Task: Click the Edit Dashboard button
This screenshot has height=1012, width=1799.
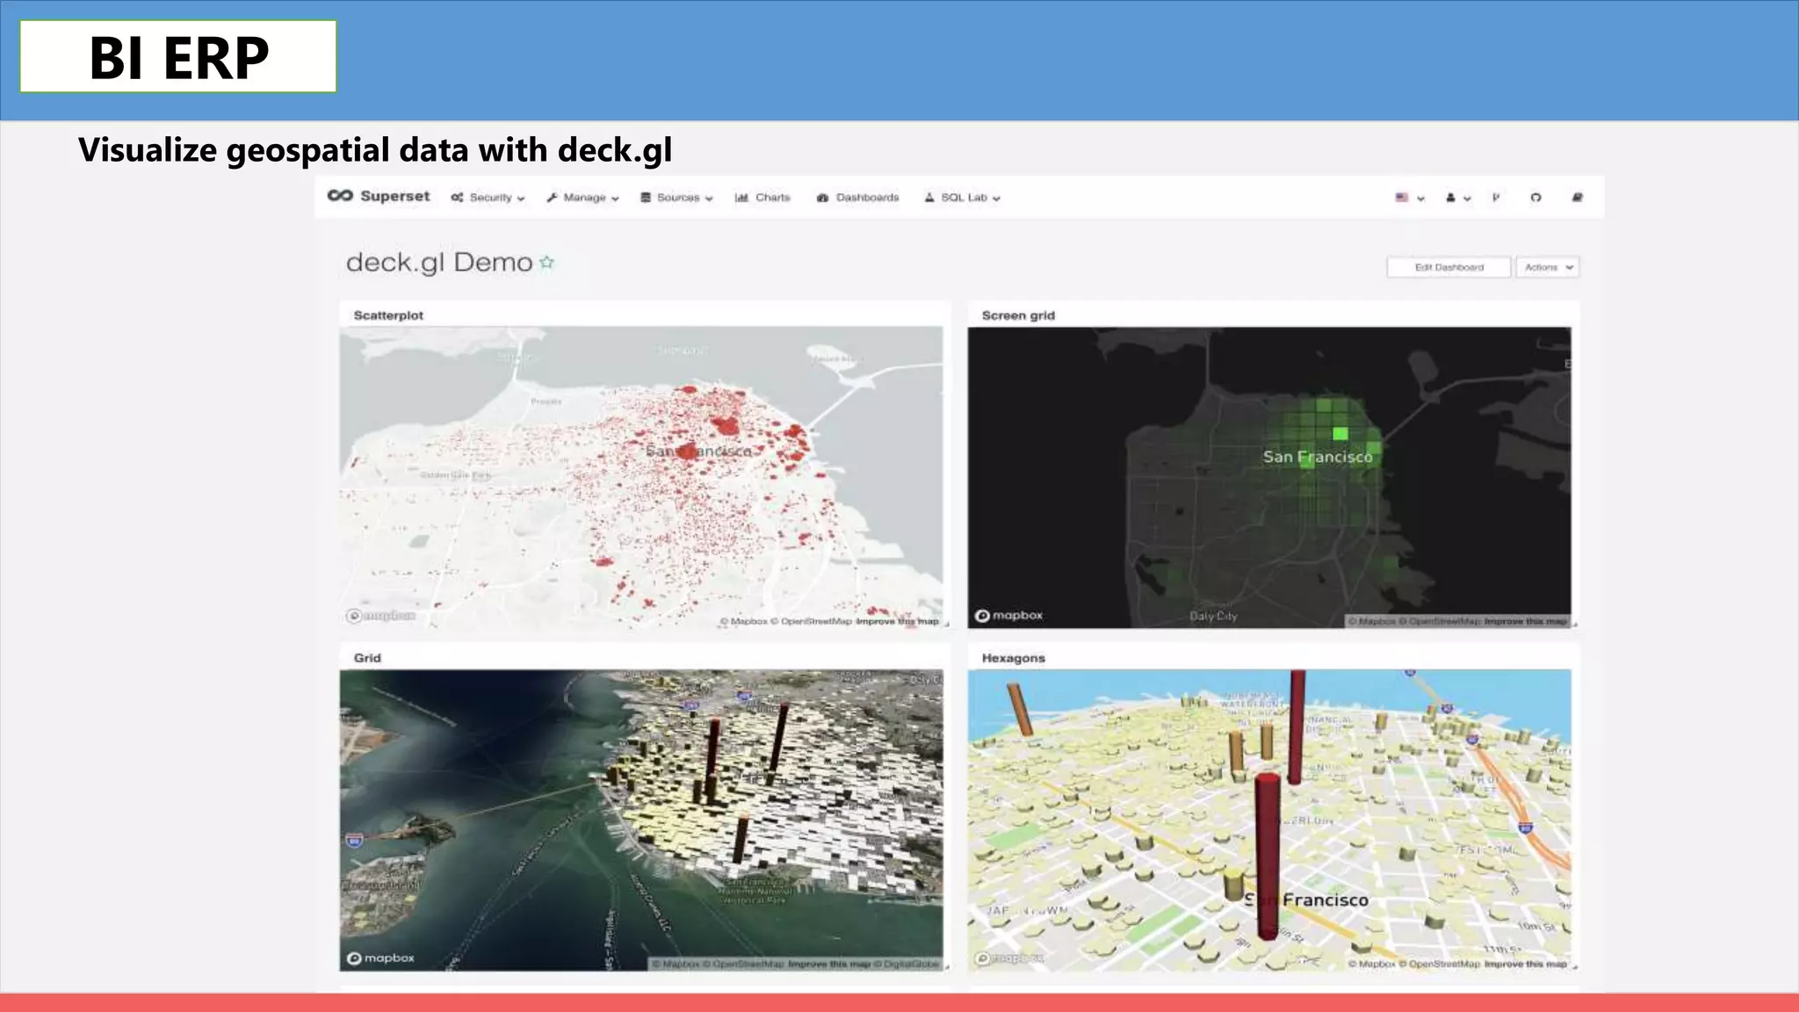Action: [1449, 267]
